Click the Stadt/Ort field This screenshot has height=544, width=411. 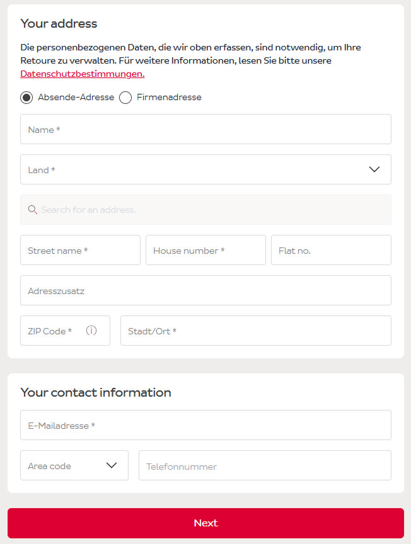(255, 331)
